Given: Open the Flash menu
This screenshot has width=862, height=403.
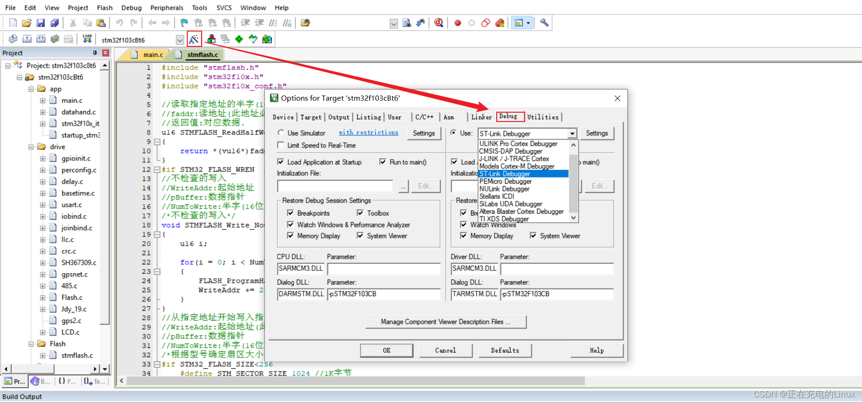Looking at the screenshot, I should 105,7.
